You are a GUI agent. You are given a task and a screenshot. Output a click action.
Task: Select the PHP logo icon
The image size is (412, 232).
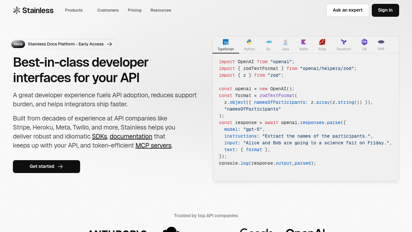tap(381, 42)
